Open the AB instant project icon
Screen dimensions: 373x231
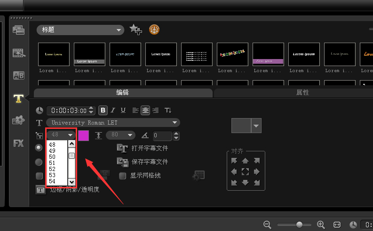(x=18, y=75)
